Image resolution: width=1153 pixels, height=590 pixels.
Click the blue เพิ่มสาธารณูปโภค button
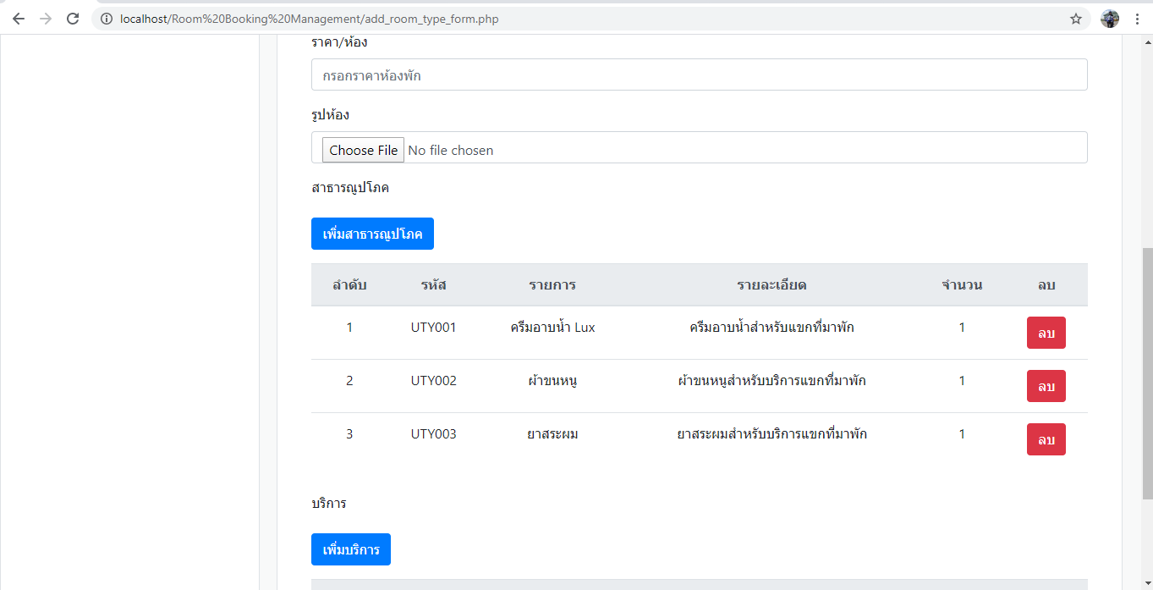(372, 234)
